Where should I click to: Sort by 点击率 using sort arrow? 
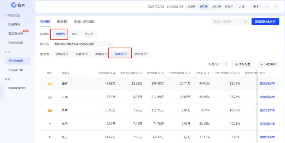tap(208, 73)
